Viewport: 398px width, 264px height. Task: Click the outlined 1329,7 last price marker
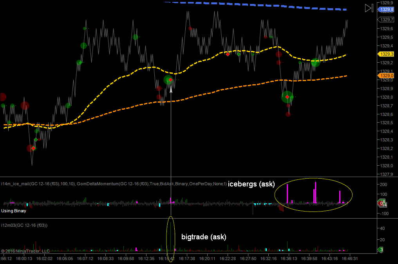pos(386,20)
